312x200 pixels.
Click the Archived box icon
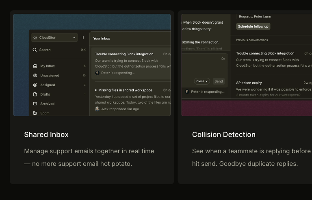click(35, 104)
